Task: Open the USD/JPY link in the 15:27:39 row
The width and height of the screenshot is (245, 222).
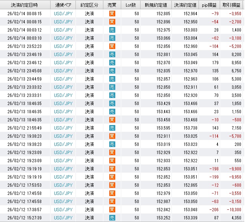Action: 64,218
